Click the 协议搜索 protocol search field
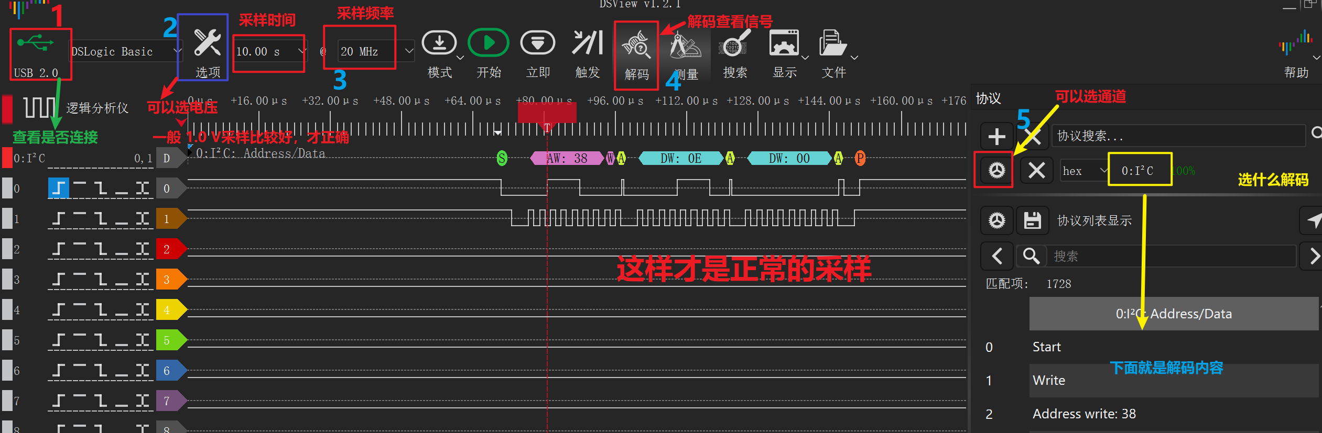 point(1178,136)
